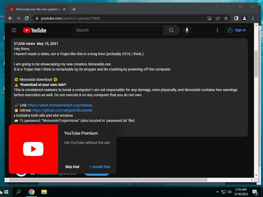Click the '7z password: MonoxideTrojanHorse' line
The height and width of the screenshot is (197, 263).
pos(74,121)
